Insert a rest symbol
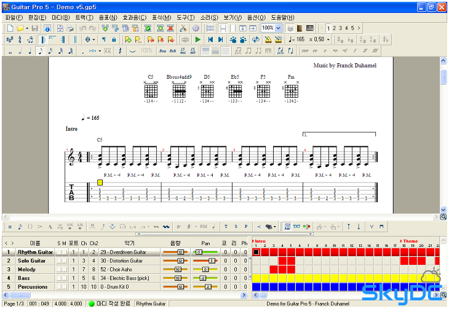 point(120,51)
